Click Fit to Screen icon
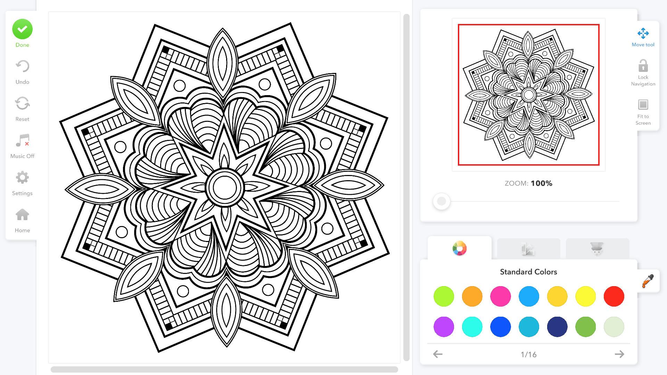This screenshot has height=375, width=667. click(643, 105)
